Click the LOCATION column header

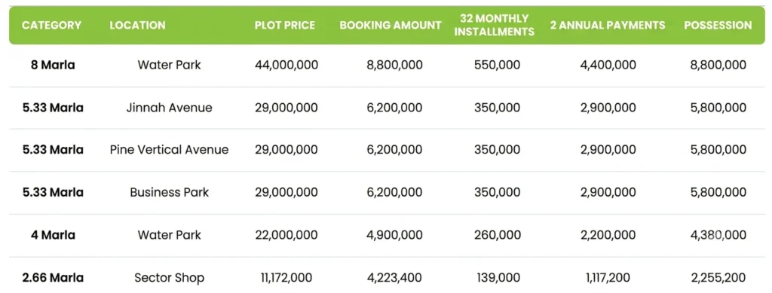coord(137,25)
